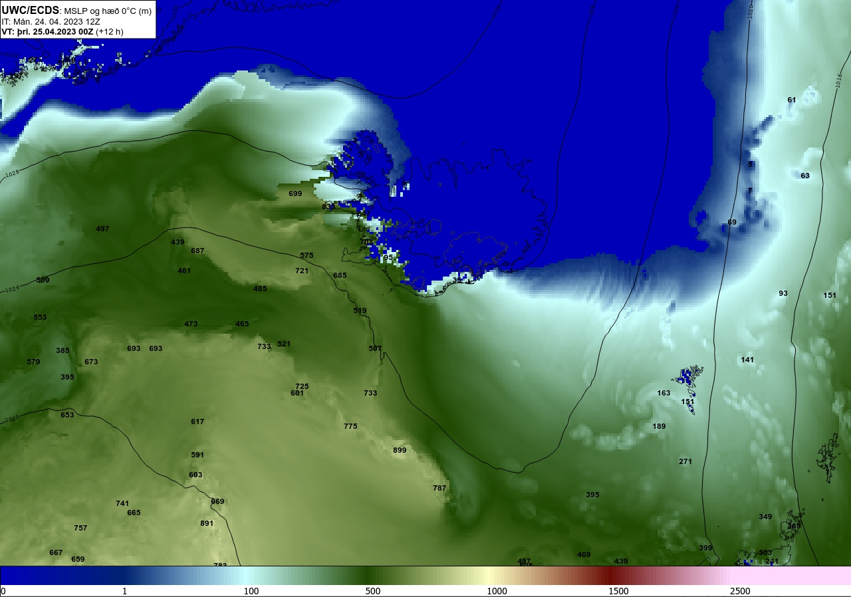Click the 93 height label
Screen dimensions: 851x597
tap(783, 293)
